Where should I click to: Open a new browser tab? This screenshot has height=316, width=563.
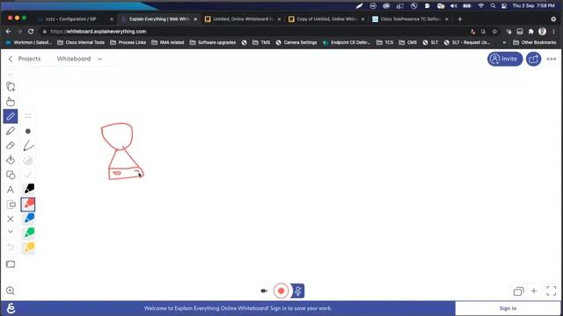pyautogui.click(x=460, y=19)
